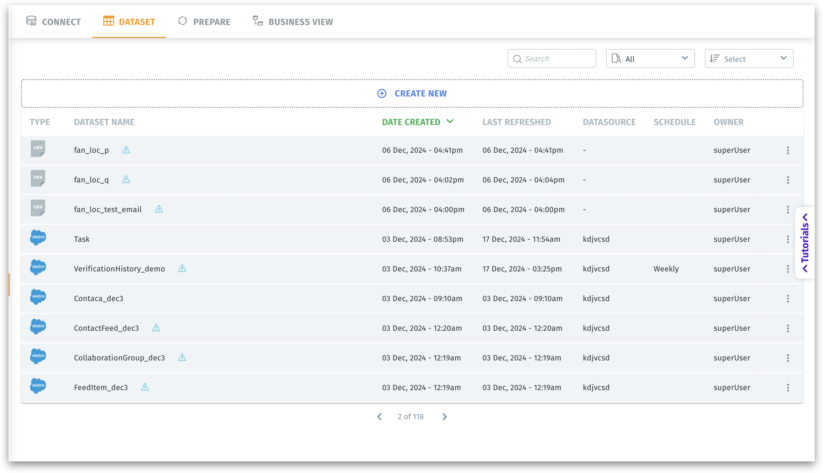Image resolution: width=823 pixels, height=473 pixels.
Task: Expand the Tutorials side panel
Action: (x=805, y=243)
